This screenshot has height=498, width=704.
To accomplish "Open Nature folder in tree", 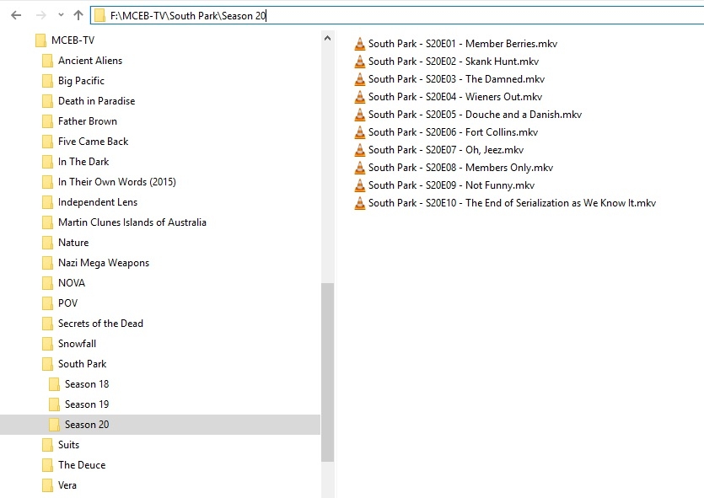I will 73,243.
